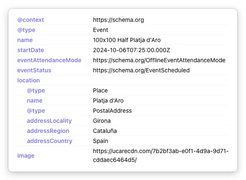Click the @type key beside PostalAddress
The width and height of the screenshot is (246, 180).
tap(36, 111)
